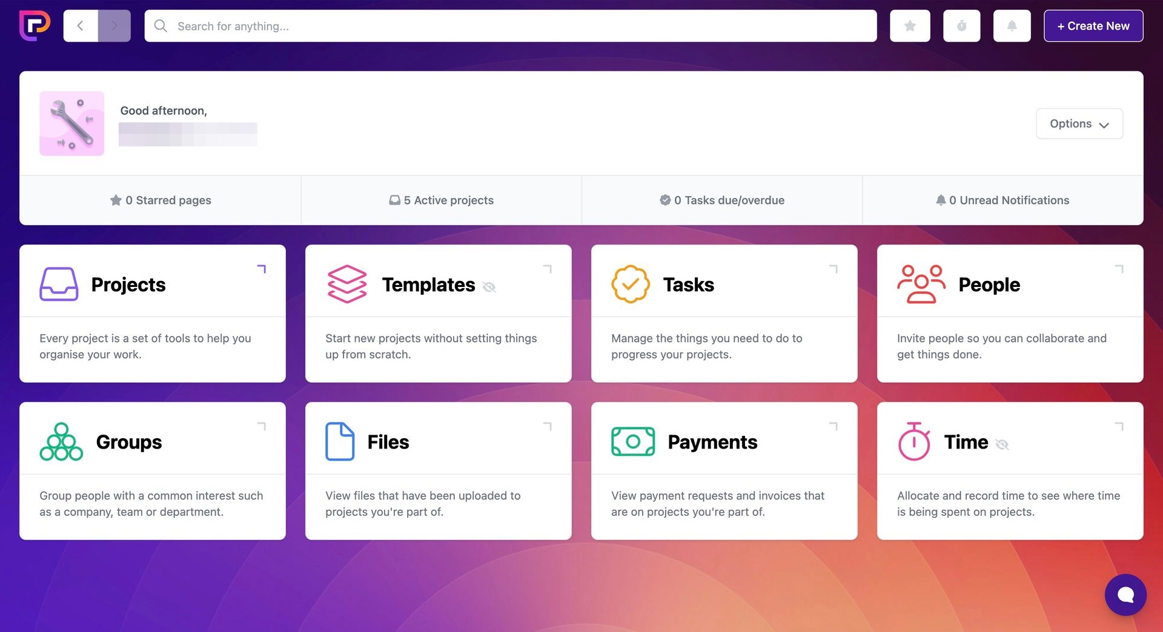The image size is (1163, 632).
Task: Open the Files heading link
Action: (388, 442)
